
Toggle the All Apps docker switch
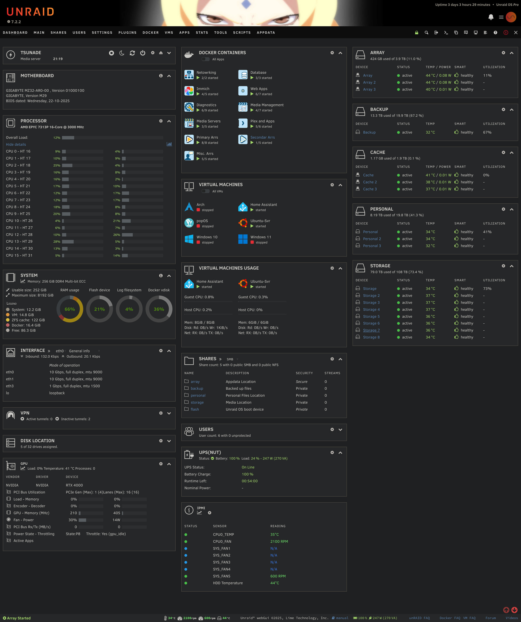coord(205,59)
